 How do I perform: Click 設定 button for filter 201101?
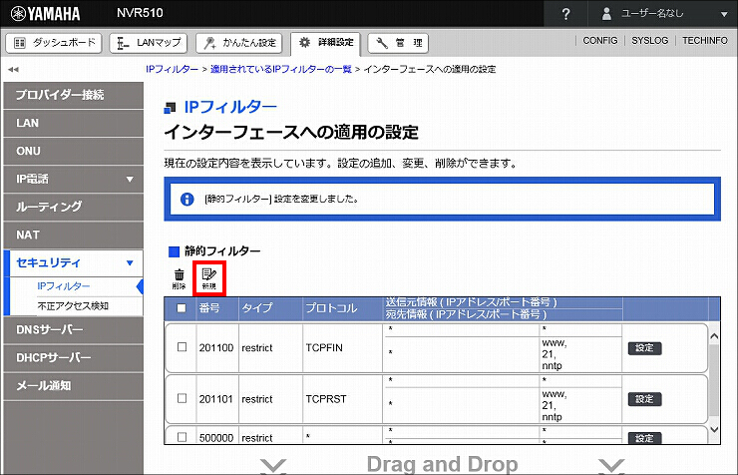click(x=645, y=399)
